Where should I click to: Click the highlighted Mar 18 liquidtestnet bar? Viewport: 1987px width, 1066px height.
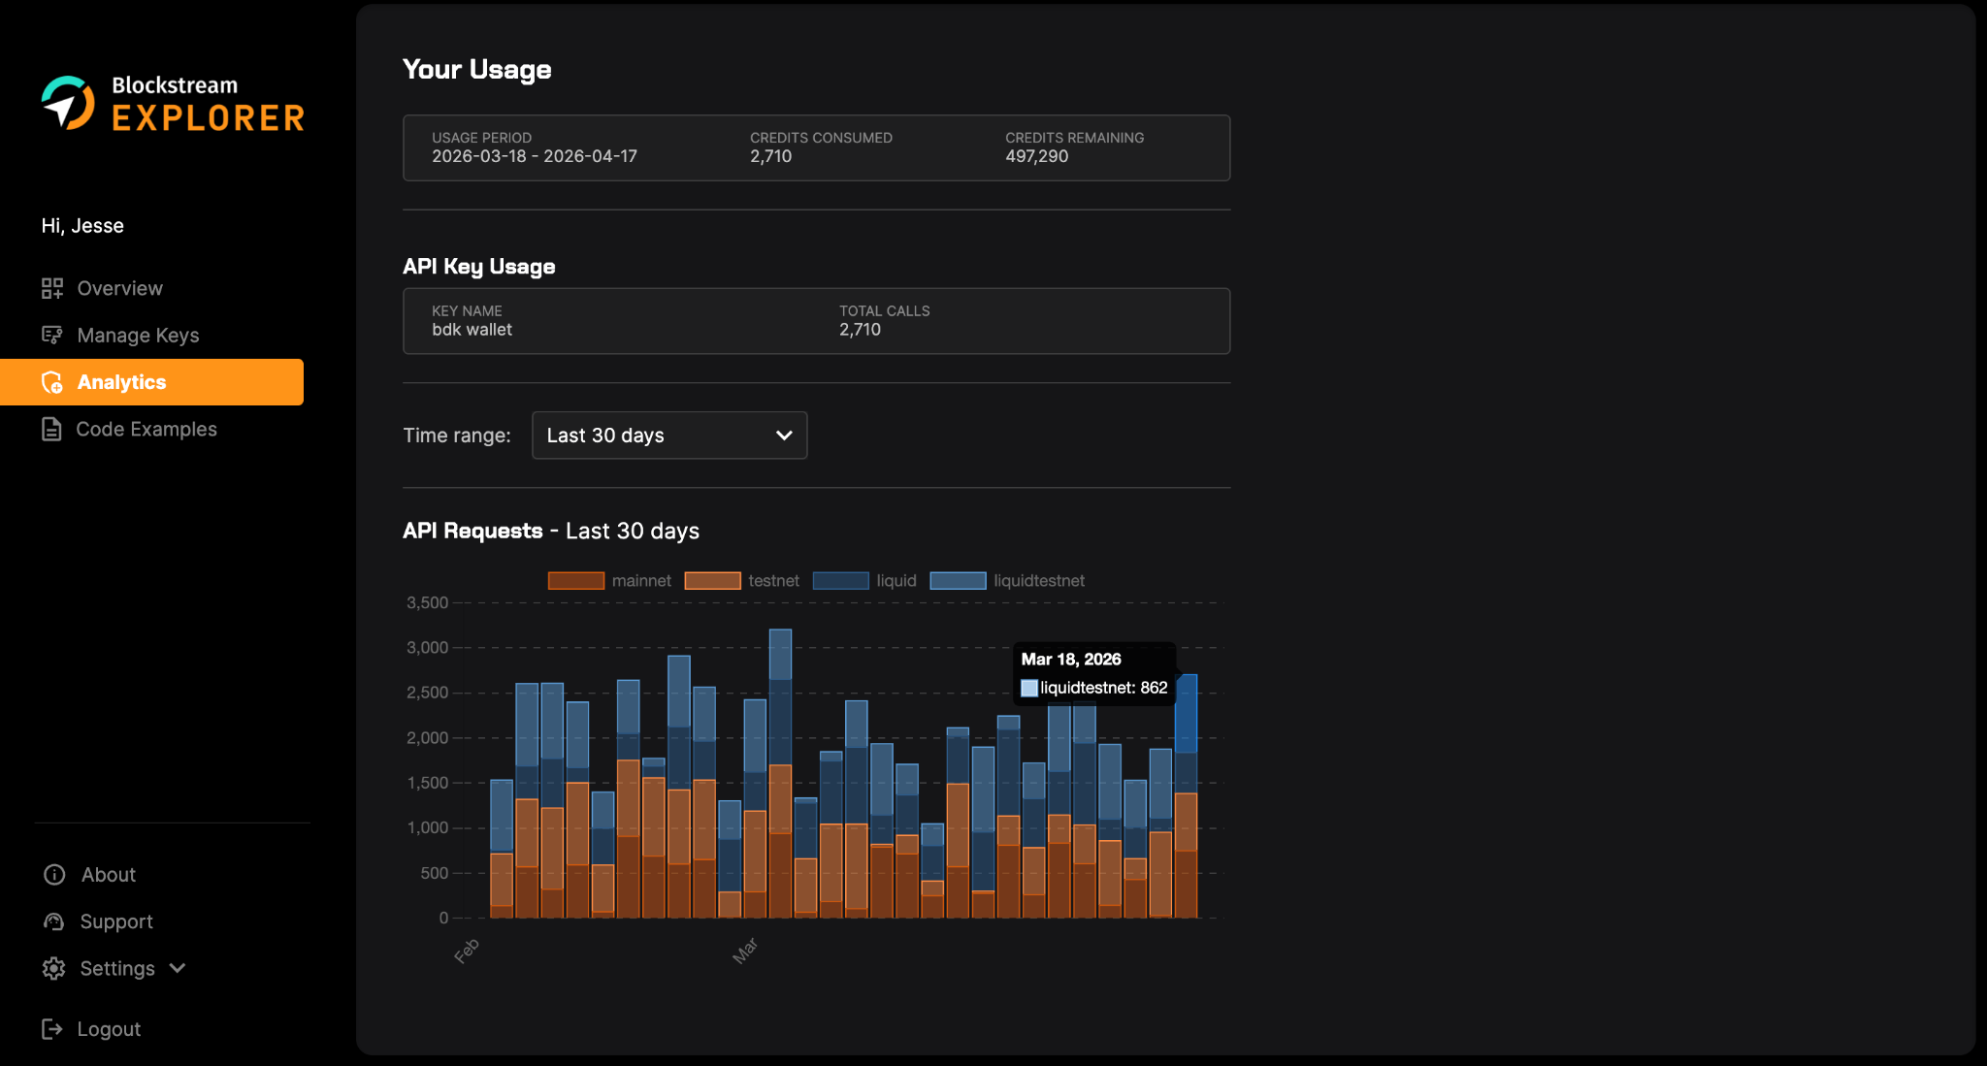[x=1186, y=714]
